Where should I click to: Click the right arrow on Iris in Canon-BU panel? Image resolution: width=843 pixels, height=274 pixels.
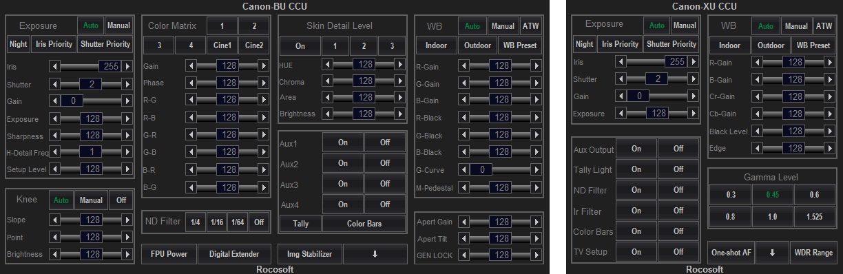coord(127,67)
